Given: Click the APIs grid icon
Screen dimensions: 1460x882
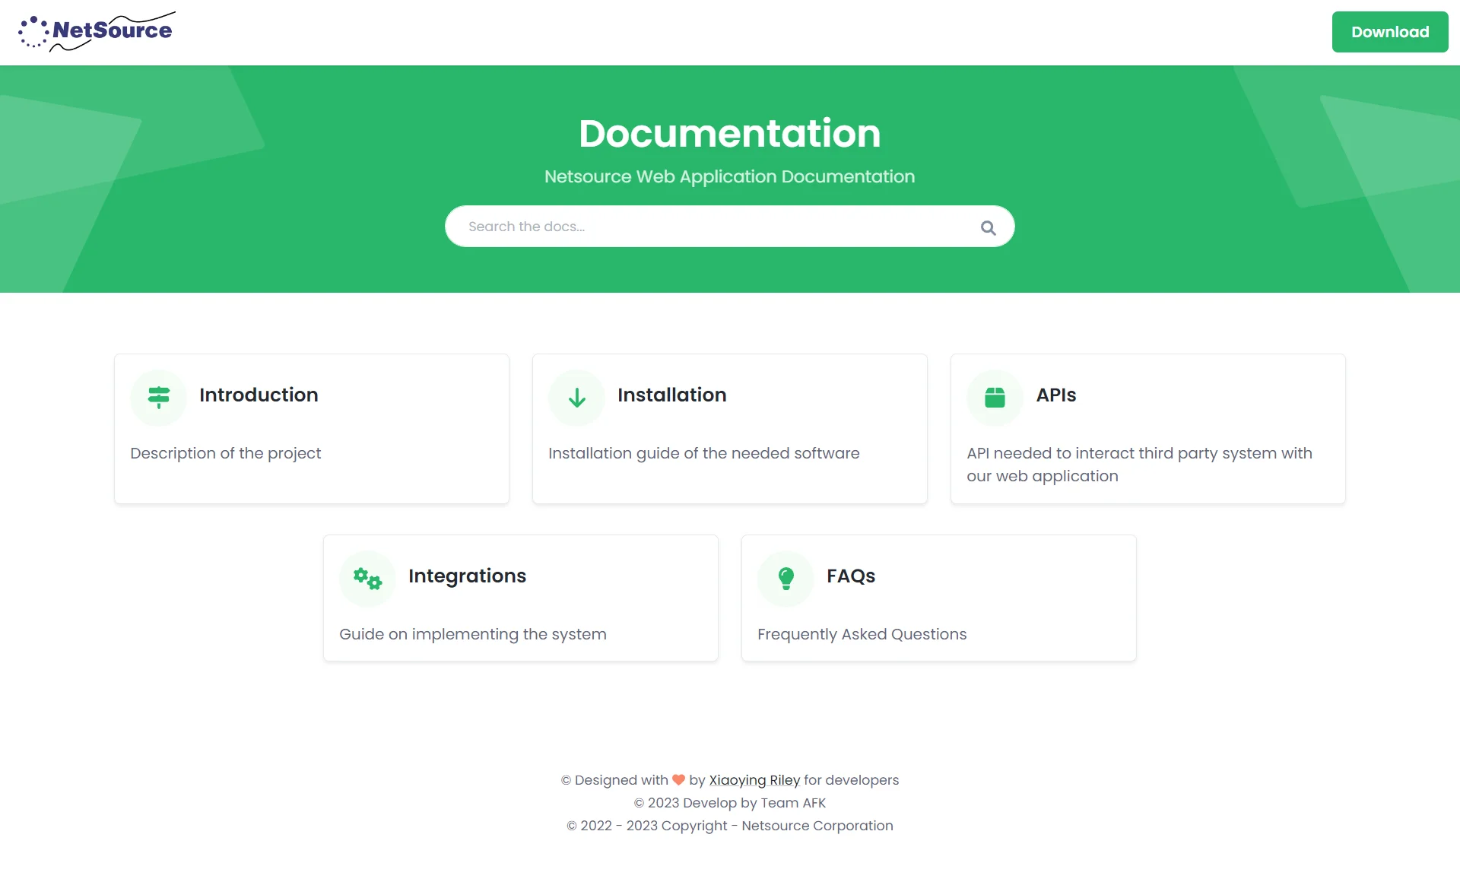Looking at the screenshot, I should (994, 397).
